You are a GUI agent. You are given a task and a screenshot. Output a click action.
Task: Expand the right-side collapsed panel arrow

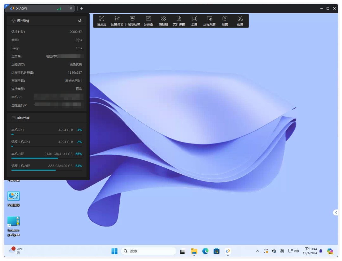coord(336,213)
